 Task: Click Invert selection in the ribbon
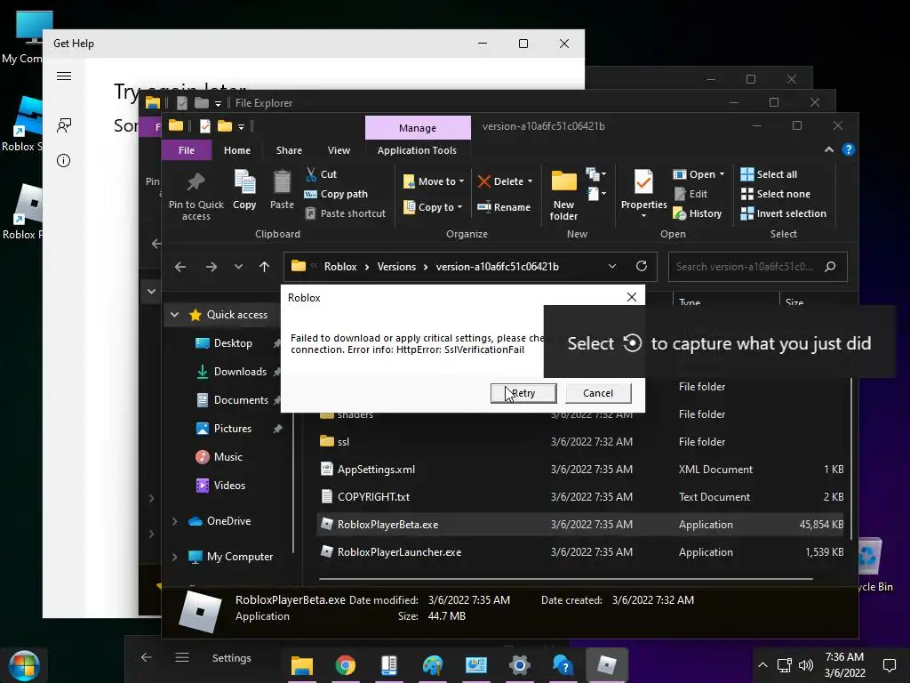click(x=784, y=213)
